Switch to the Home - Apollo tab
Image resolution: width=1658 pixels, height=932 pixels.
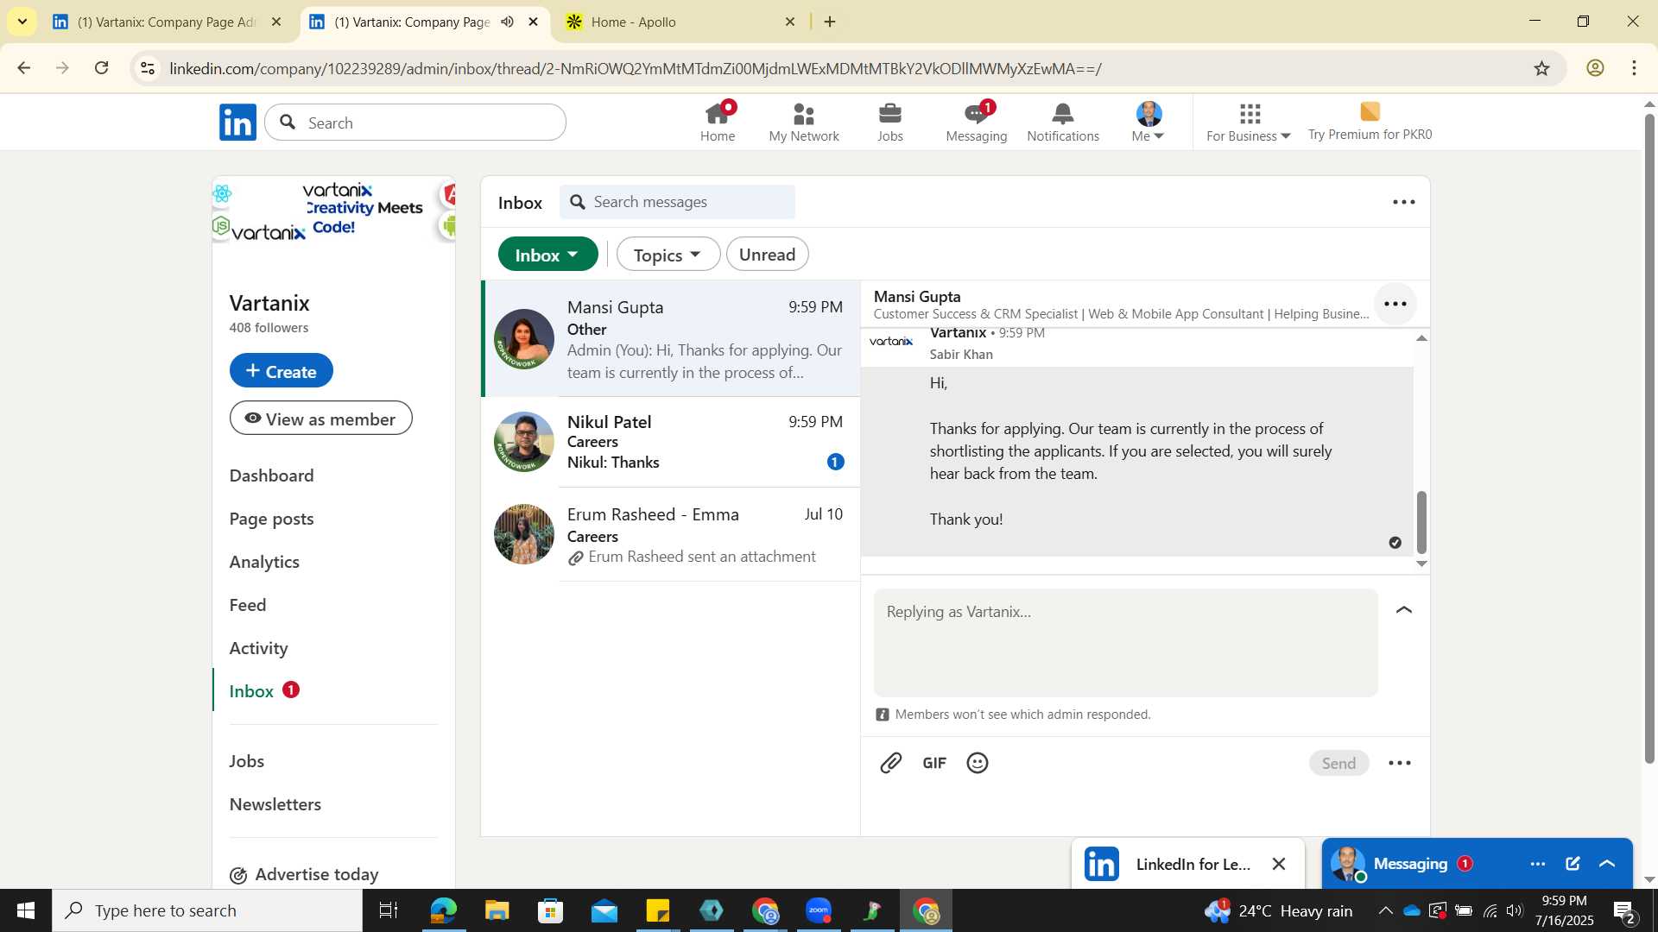[682, 22]
